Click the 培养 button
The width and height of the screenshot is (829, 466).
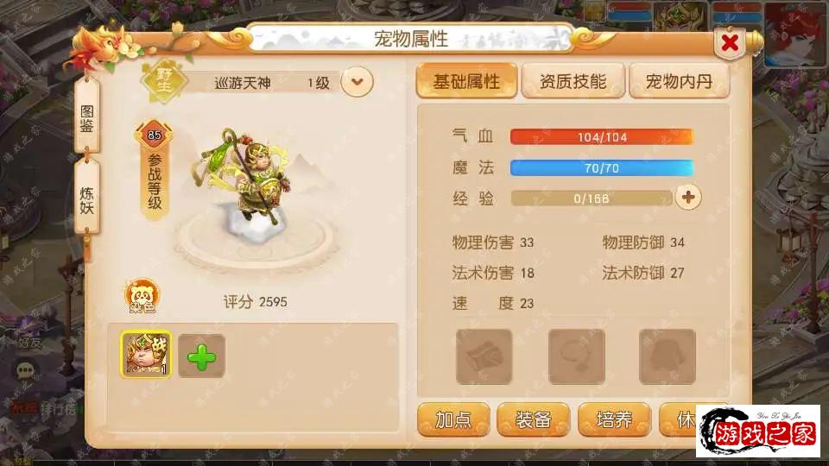(x=614, y=419)
